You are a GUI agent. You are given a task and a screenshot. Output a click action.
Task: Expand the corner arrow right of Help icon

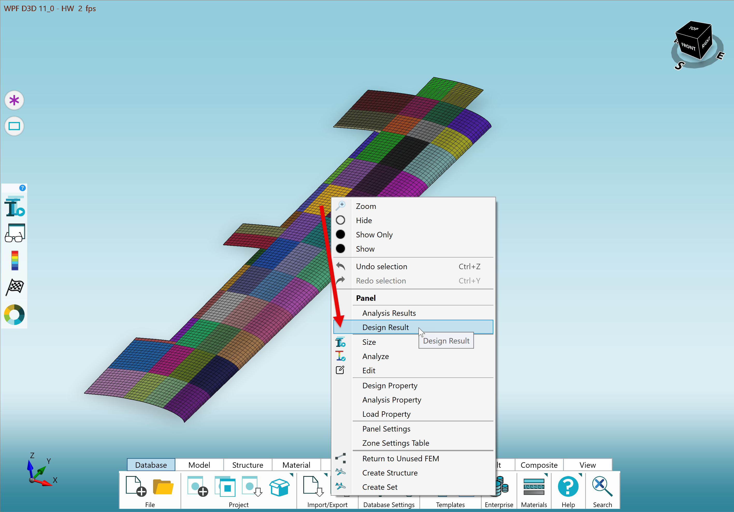click(x=580, y=475)
